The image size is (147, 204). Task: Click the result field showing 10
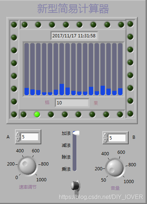[x=72, y=103]
